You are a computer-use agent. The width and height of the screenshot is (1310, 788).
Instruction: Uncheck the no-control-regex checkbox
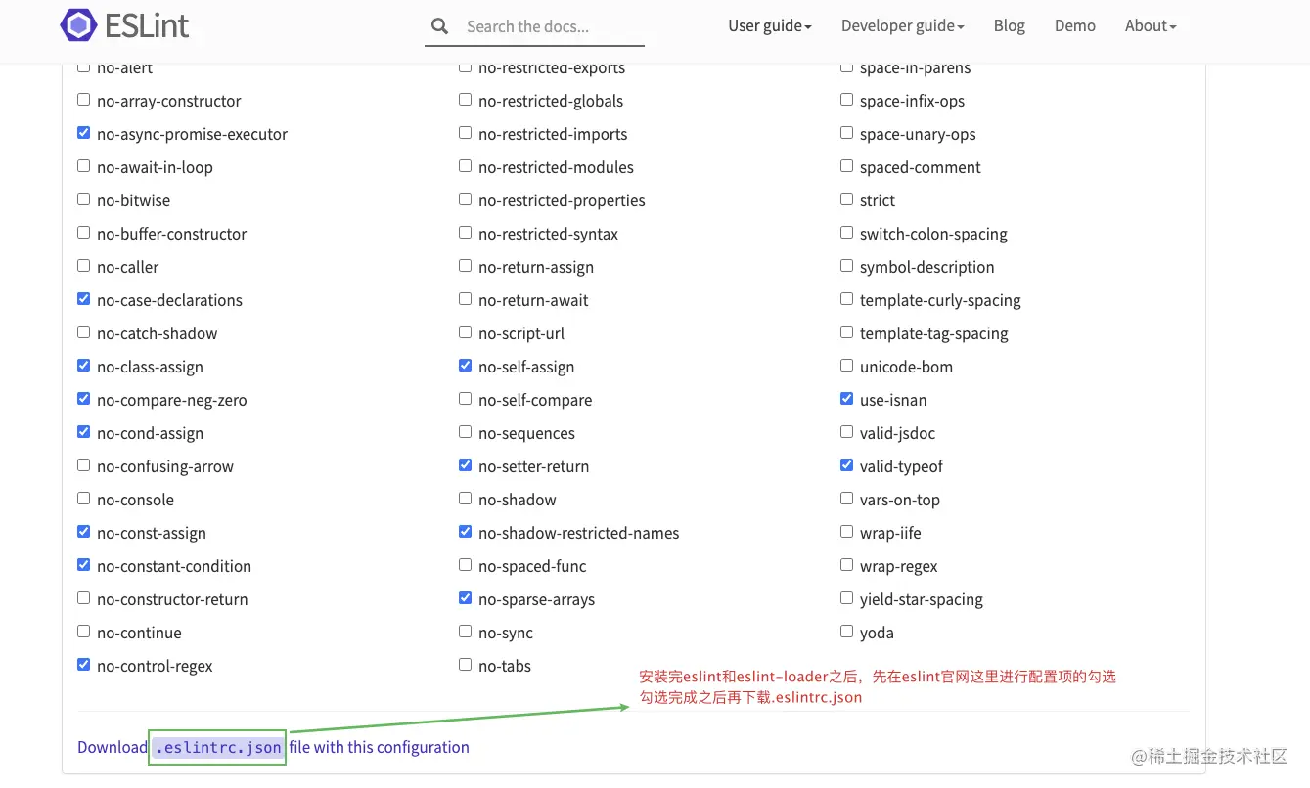click(x=83, y=665)
